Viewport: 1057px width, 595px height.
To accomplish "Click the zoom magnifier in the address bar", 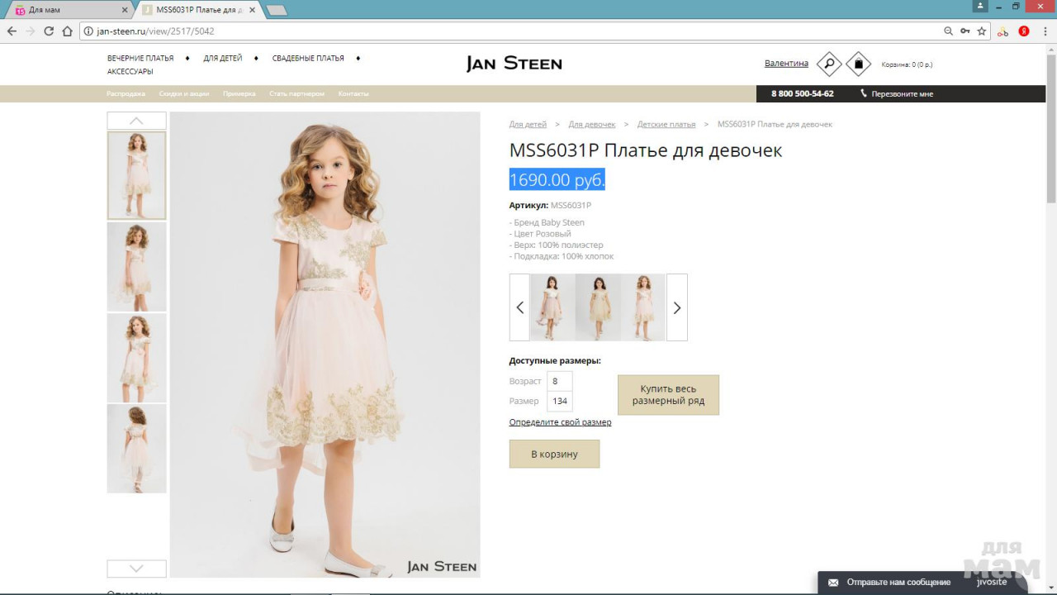I will tap(948, 31).
